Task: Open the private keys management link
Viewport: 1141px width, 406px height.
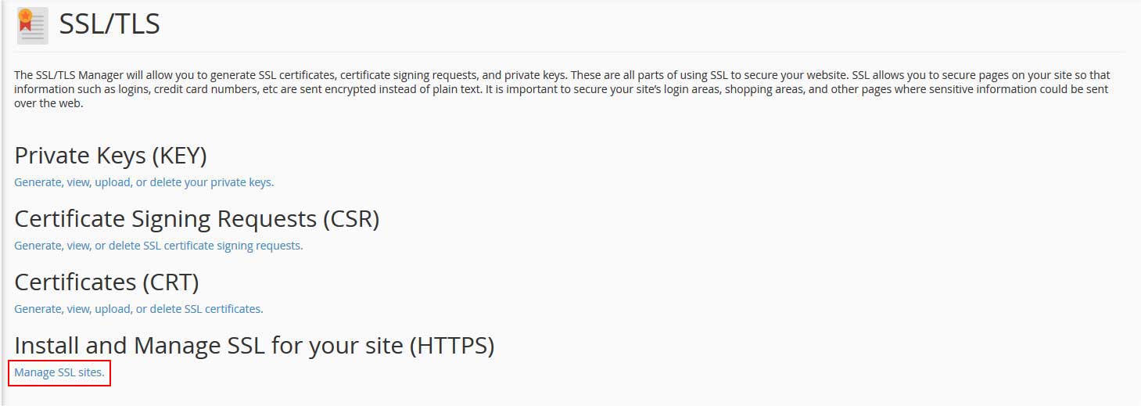Action: (144, 182)
